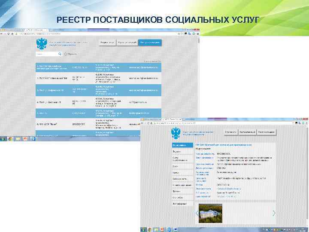Image resolution: width=309 pixels, height=232 pixels.
Task: Open the last app icon on detail window taskbar
Action: [x=176, y=229]
